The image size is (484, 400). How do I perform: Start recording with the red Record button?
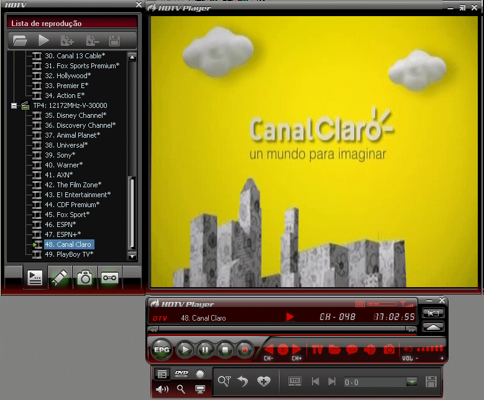point(245,350)
